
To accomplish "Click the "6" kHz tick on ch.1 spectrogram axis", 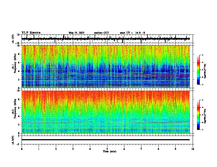I will pyautogui.click(x=19, y=62).
